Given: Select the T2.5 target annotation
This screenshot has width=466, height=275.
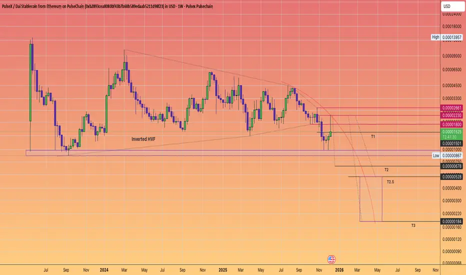Looking at the screenshot, I should coord(390,181).
